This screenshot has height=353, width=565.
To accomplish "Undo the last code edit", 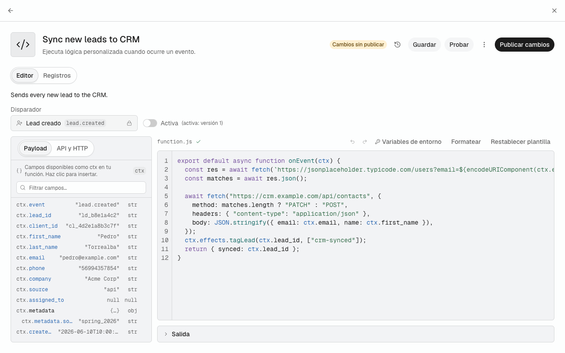I will [352, 142].
